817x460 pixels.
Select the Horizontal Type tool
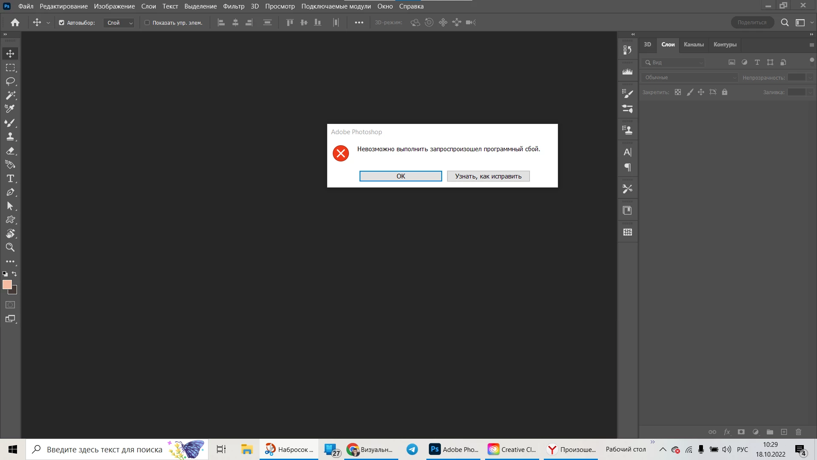point(10,178)
